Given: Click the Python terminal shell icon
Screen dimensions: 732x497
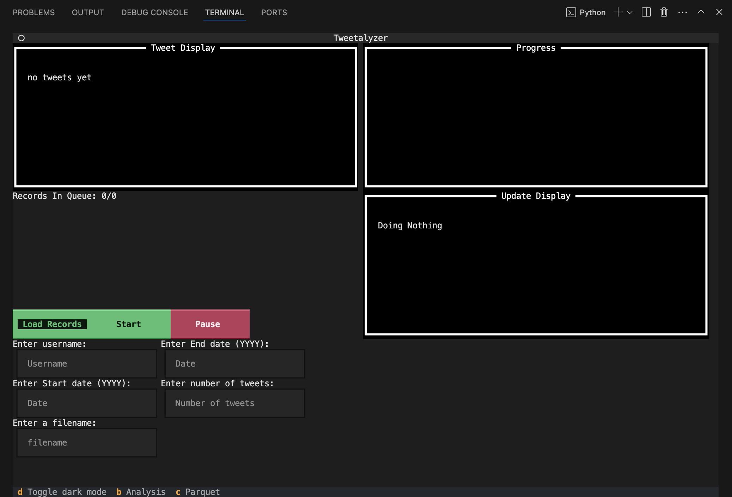Looking at the screenshot, I should tap(571, 12).
